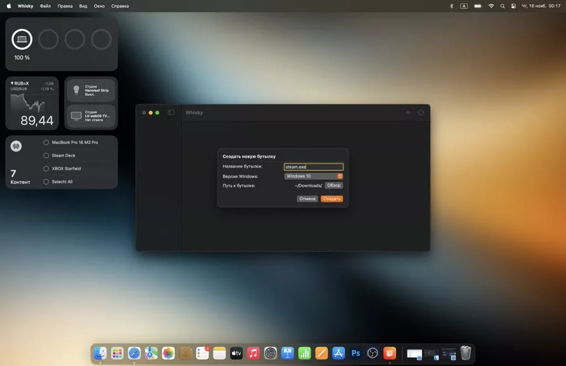Select the Steam Deck radio button
566x366 pixels.
pos(46,155)
